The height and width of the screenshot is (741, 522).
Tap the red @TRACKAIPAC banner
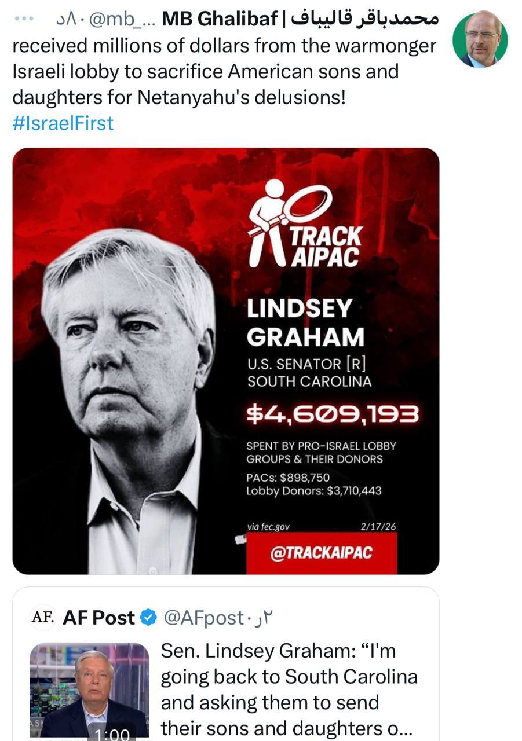tap(322, 553)
